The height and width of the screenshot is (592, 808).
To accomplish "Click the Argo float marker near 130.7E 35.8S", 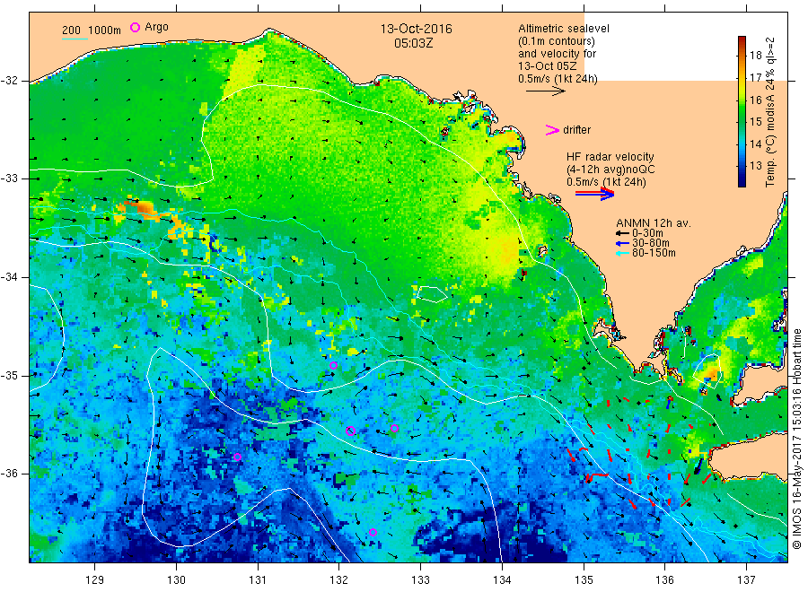I will (238, 457).
